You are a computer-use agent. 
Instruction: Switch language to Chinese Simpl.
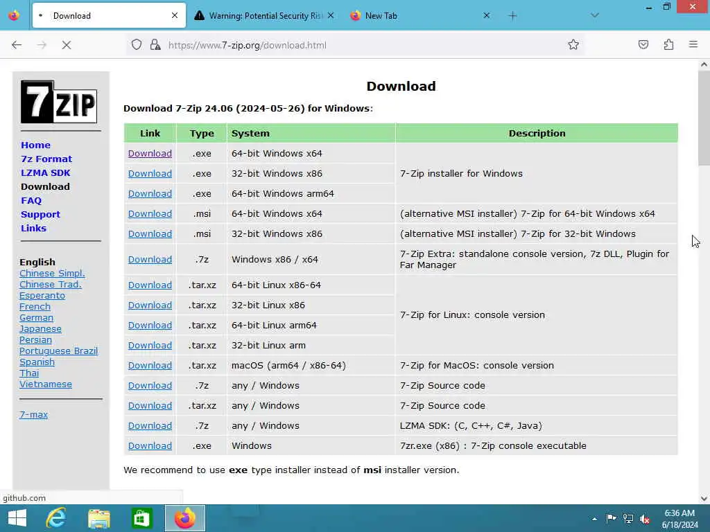[x=52, y=273]
